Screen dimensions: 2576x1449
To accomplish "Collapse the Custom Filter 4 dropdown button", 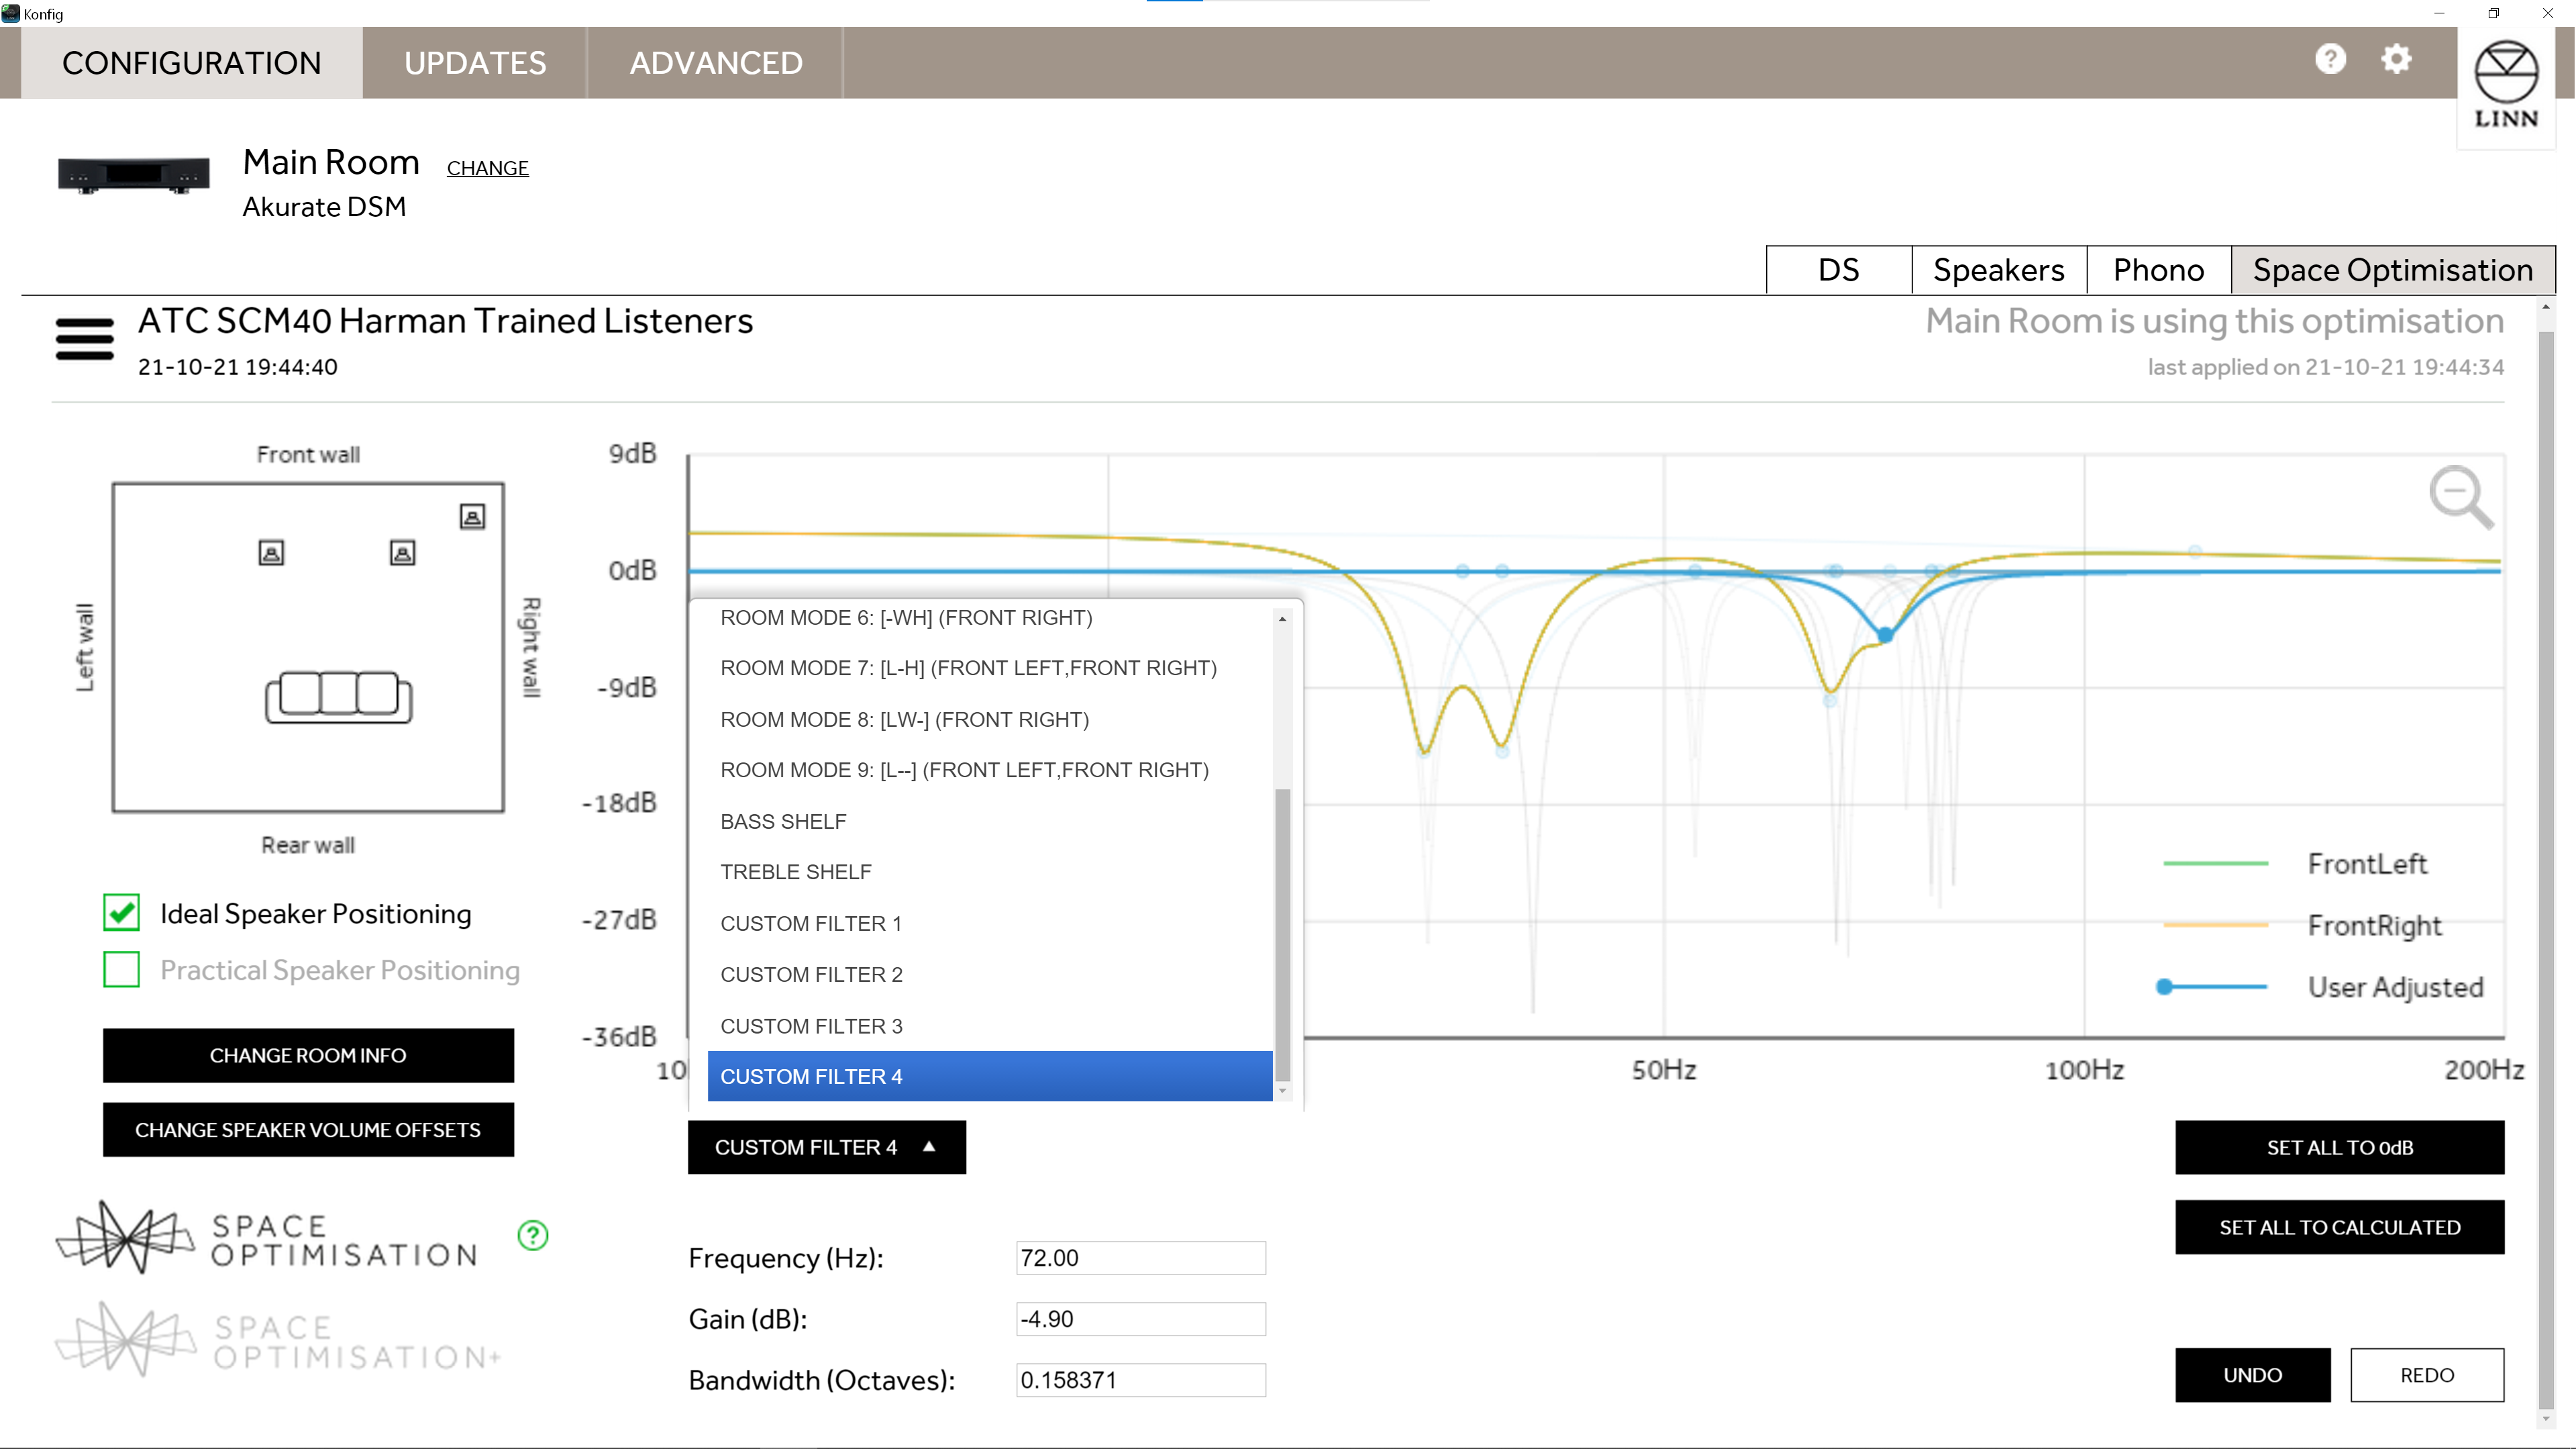I will 826,1147.
